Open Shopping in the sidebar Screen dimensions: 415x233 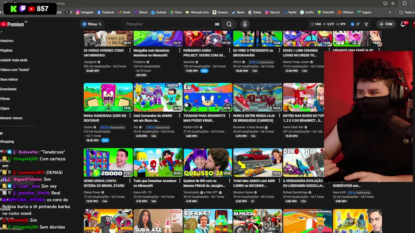click(7, 142)
